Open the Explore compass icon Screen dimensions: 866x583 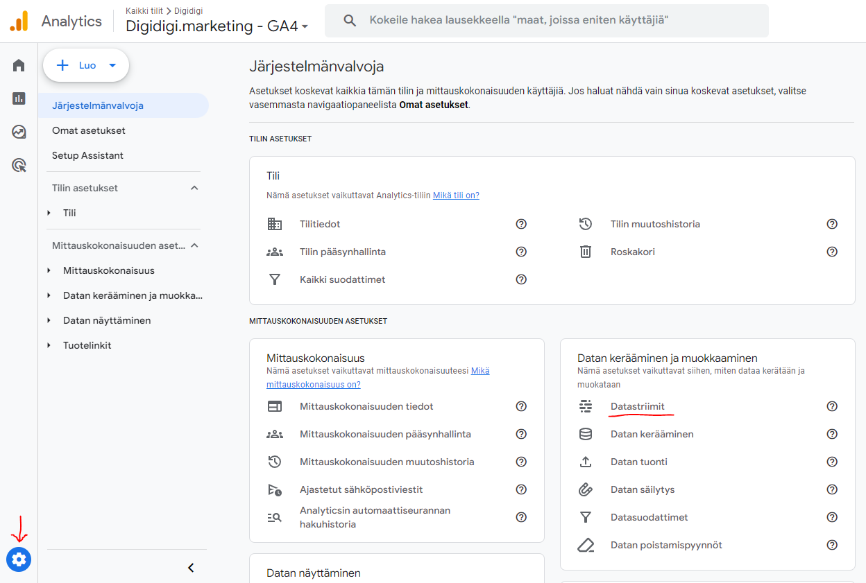click(x=18, y=131)
